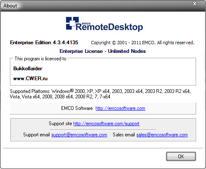Image resolution: width=206 pixels, height=169 pixels.
Task: Click the About title text
Action: tap(10, 6)
